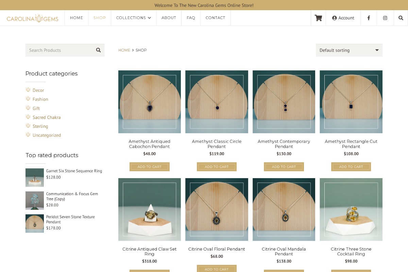Image resolution: width=408 pixels, height=272 pixels.
Task: Add Amethyst Contemporary Pendant to cart
Action: 284,167
